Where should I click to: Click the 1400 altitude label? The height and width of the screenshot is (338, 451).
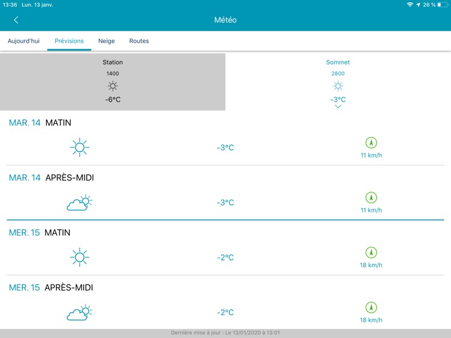click(x=113, y=73)
